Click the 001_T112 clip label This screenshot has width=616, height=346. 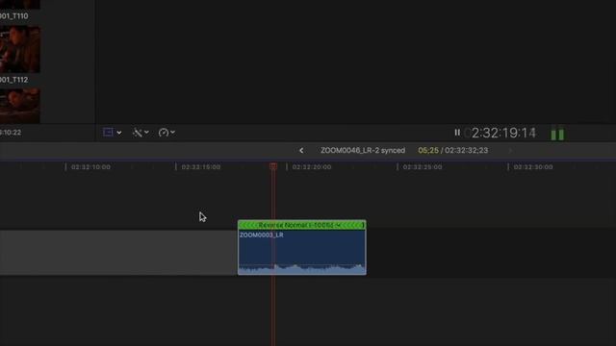click(x=14, y=80)
